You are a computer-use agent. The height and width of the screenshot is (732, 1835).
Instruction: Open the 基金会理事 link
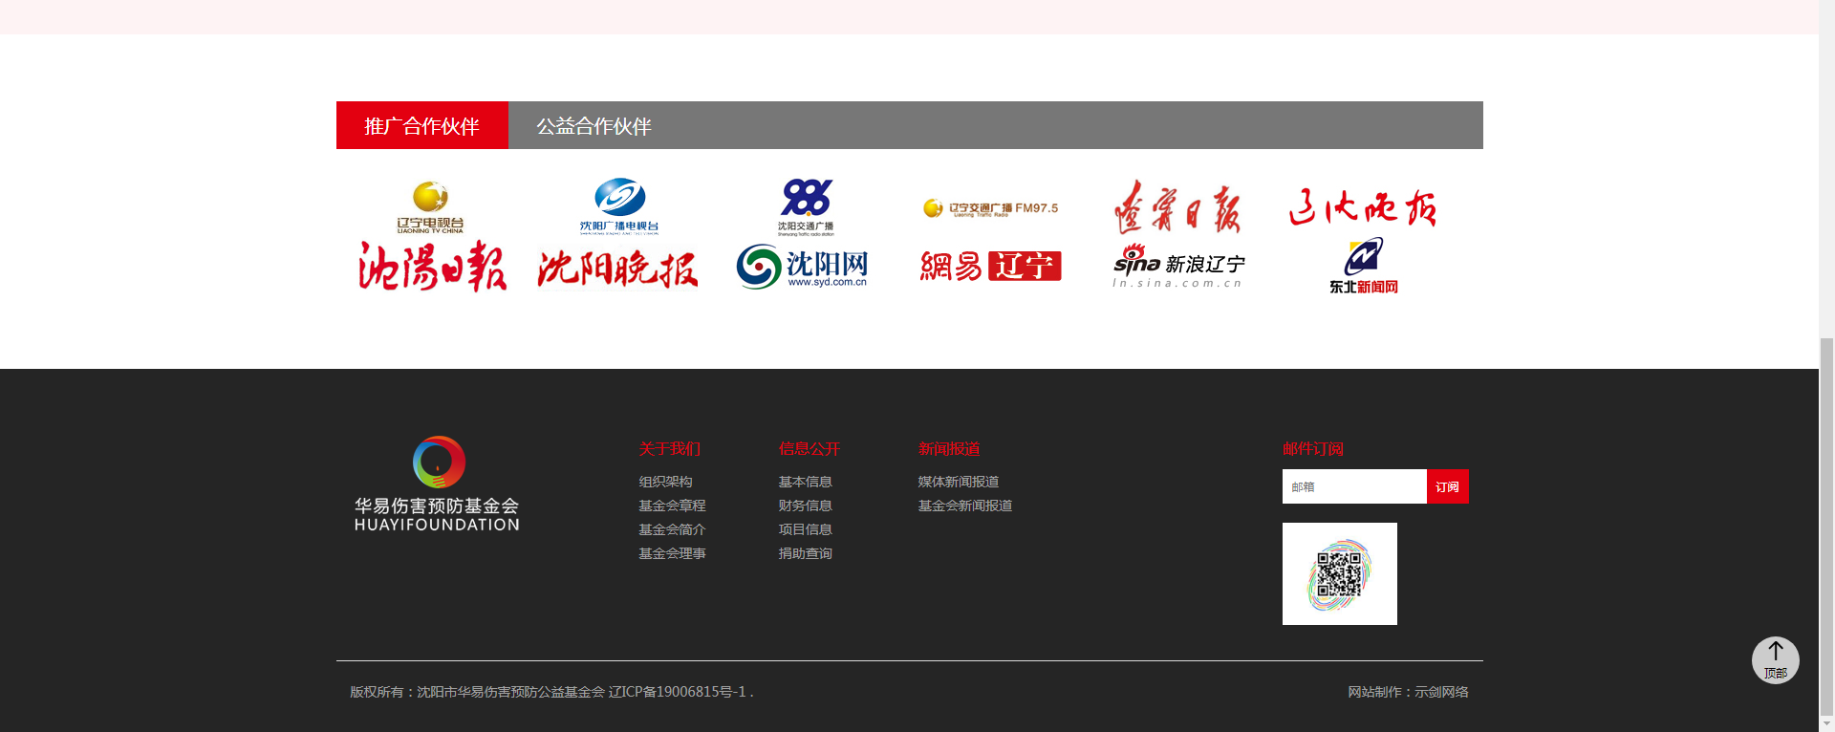(672, 553)
